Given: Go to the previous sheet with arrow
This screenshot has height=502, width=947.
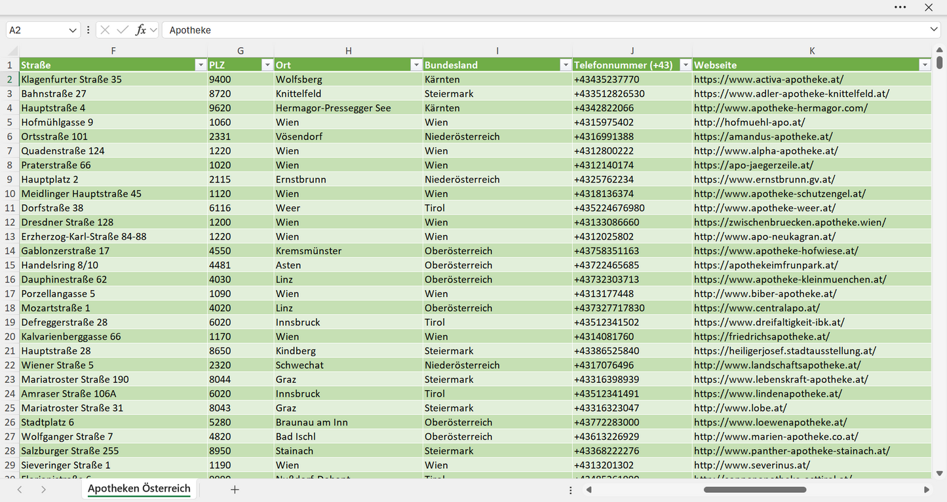Looking at the screenshot, I should tap(20, 490).
